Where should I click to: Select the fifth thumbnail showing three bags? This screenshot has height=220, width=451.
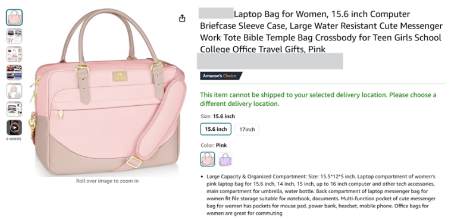14,91
